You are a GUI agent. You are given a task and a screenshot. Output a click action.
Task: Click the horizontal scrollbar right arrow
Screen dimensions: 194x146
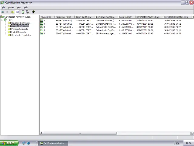click(x=192, y=133)
